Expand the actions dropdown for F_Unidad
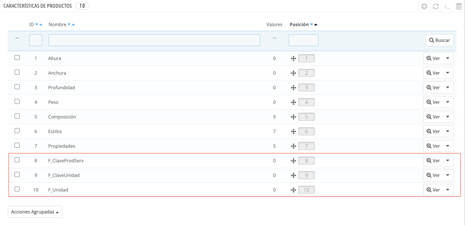Viewport: 465px width, 225px height. [x=448, y=190]
